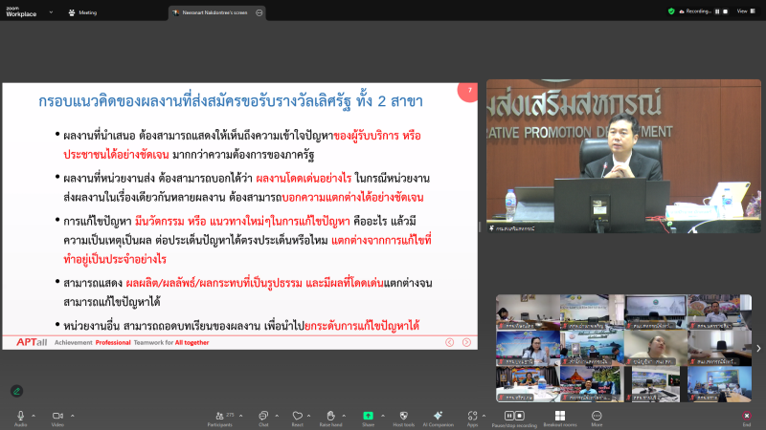Toggle Pause/stop recording in the bottom toolbar
The width and height of the screenshot is (766, 430).
513,416
